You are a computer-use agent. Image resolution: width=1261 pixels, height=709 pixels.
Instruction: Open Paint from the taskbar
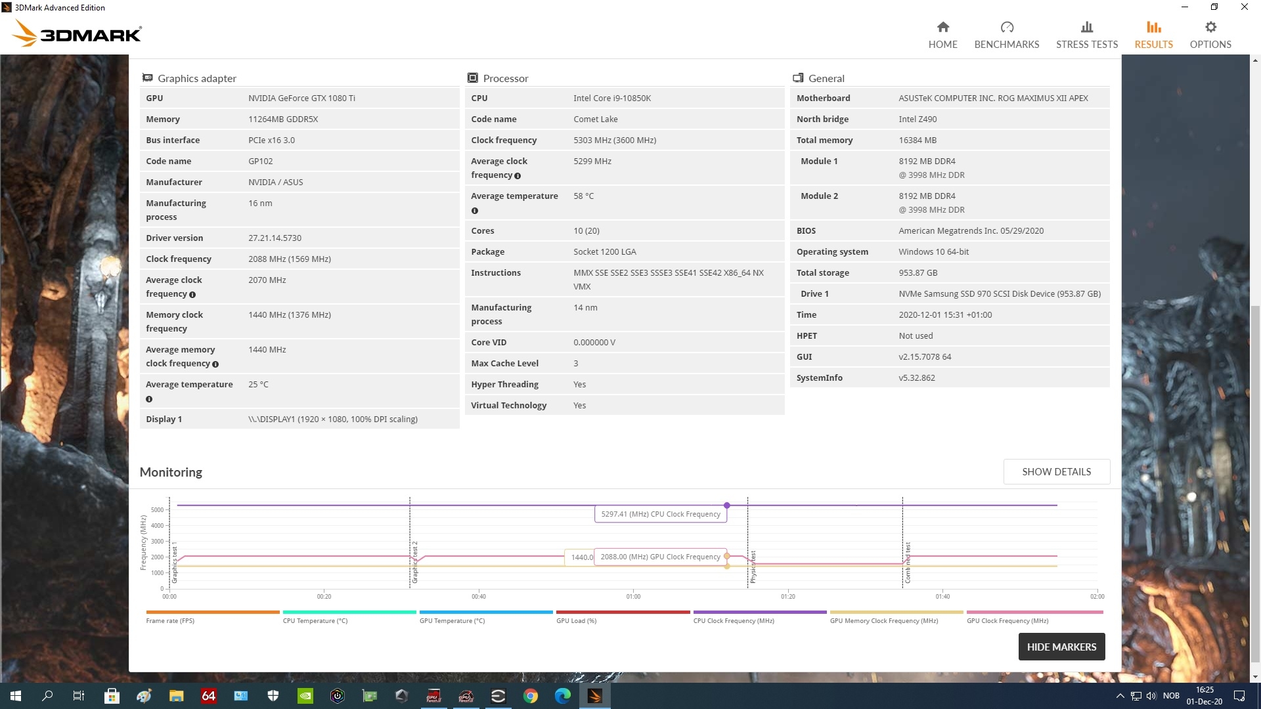tap(144, 696)
